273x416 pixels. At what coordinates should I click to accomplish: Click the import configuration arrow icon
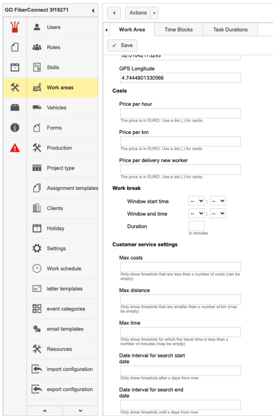click(37, 369)
